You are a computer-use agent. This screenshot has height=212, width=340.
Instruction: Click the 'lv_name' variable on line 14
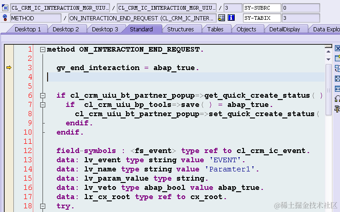click(x=100, y=169)
